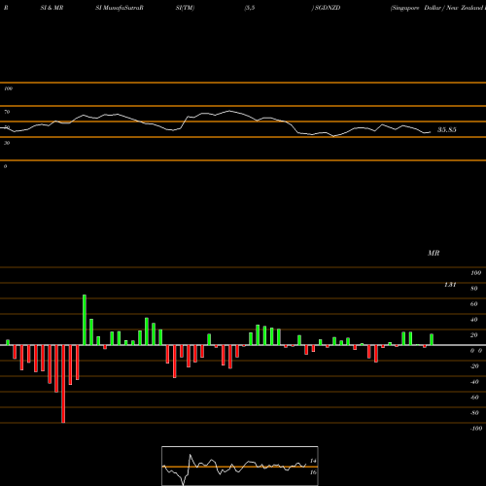Click the 'SI(TM)' header label
This screenshot has height=486, width=486.
[x=185, y=8]
